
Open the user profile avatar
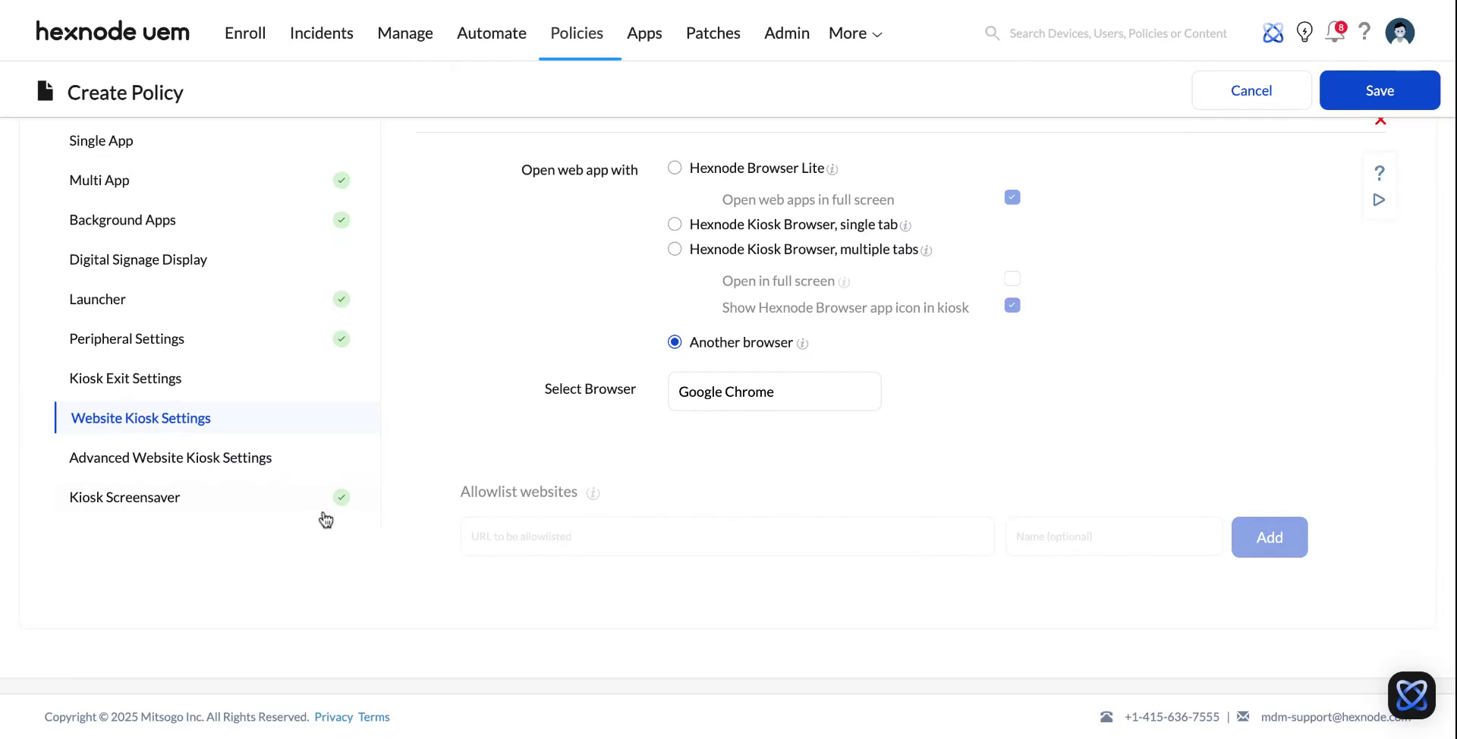(x=1400, y=32)
